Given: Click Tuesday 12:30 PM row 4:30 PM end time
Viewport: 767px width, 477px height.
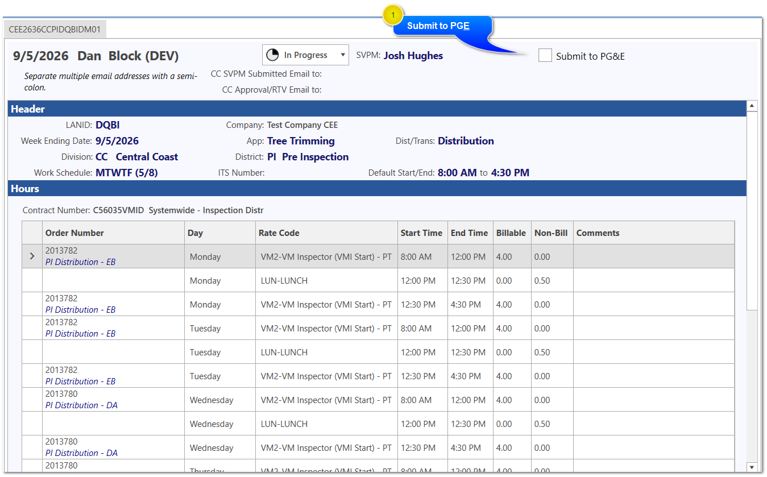Looking at the screenshot, I should point(471,376).
